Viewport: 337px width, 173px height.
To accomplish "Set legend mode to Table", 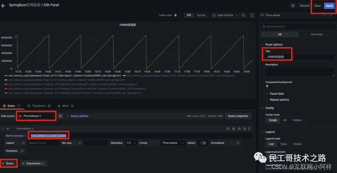I will click(283, 144).
